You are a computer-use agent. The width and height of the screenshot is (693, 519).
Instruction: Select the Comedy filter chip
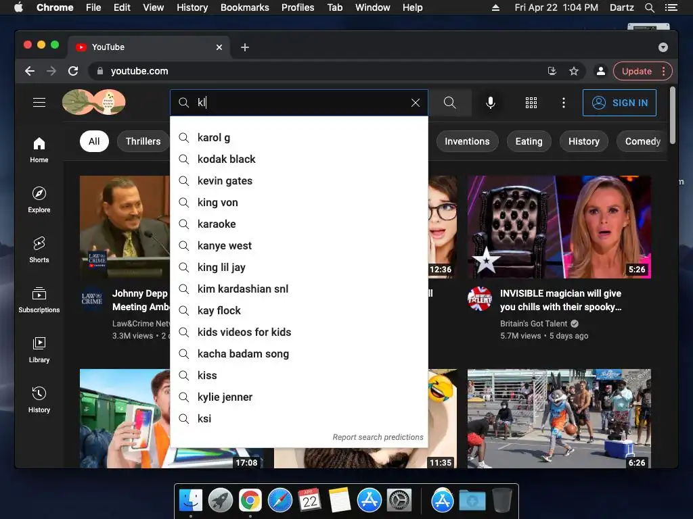coord(643,141)
